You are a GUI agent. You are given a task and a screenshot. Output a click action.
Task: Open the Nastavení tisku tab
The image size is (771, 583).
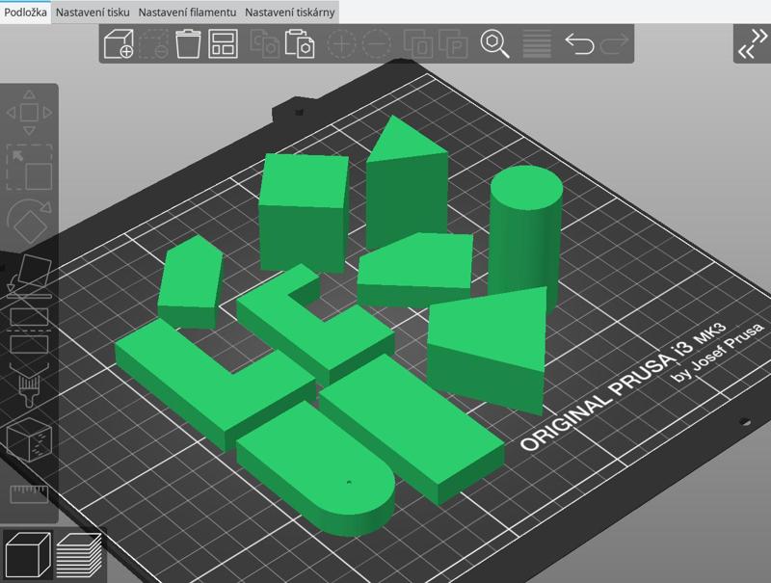93,13
